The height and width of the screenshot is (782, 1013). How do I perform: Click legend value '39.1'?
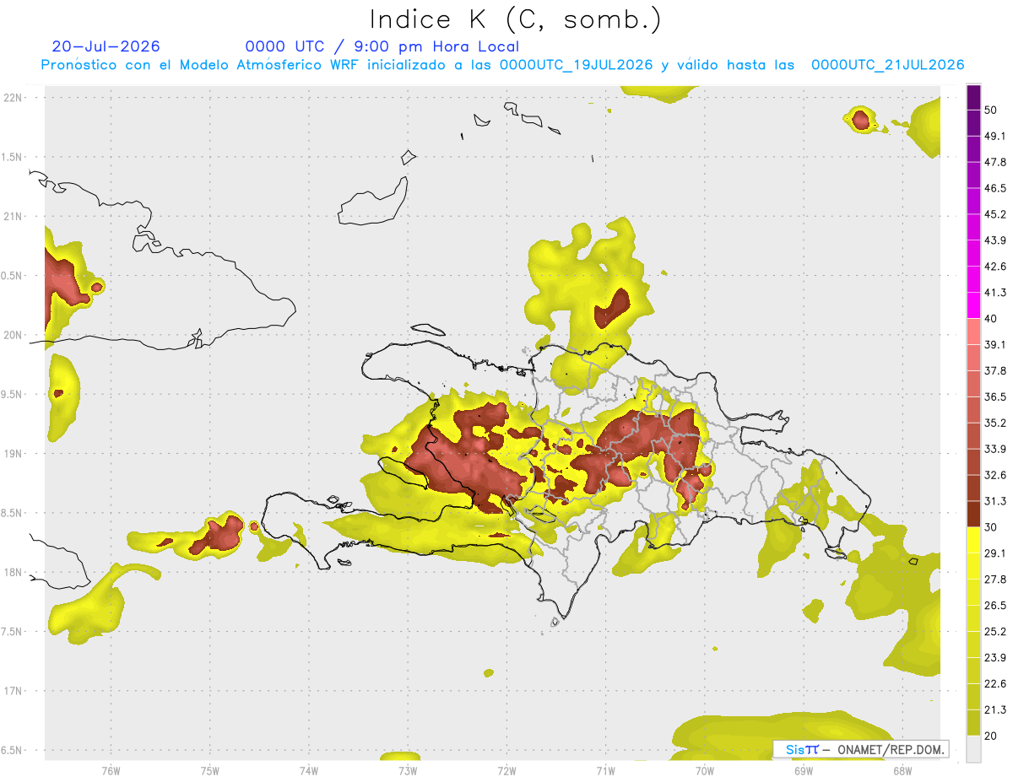click(x=995, y=344)
